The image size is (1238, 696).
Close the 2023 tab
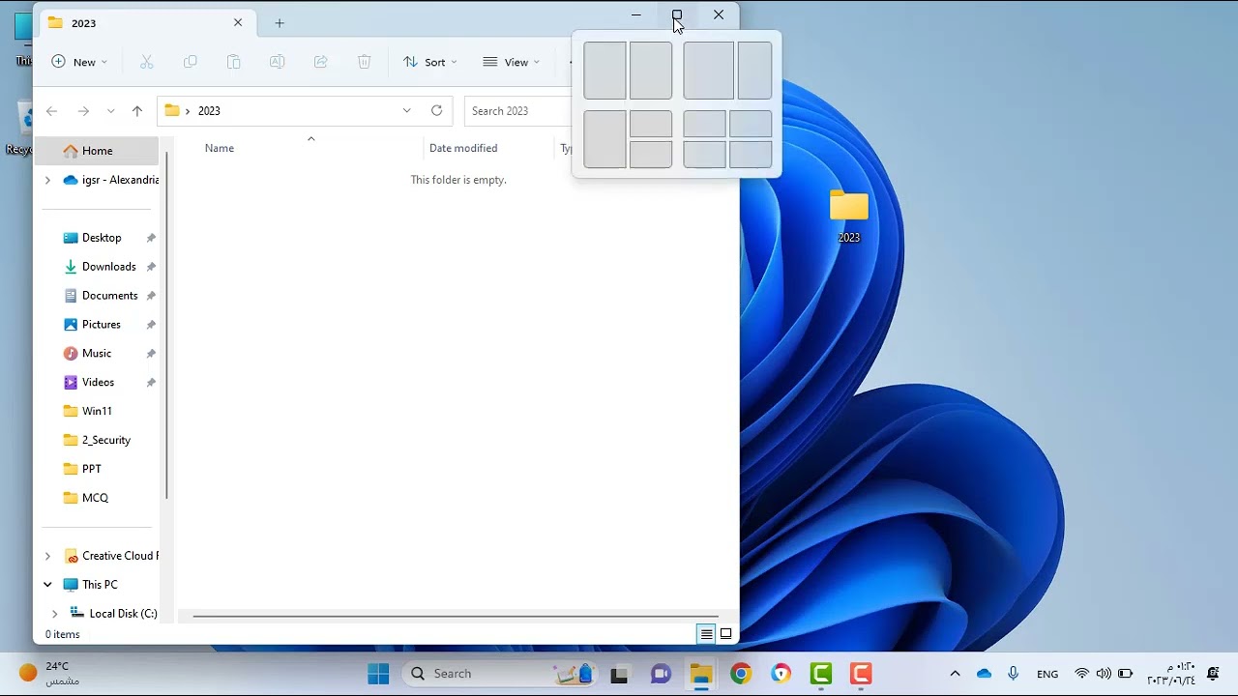[238, 22]
